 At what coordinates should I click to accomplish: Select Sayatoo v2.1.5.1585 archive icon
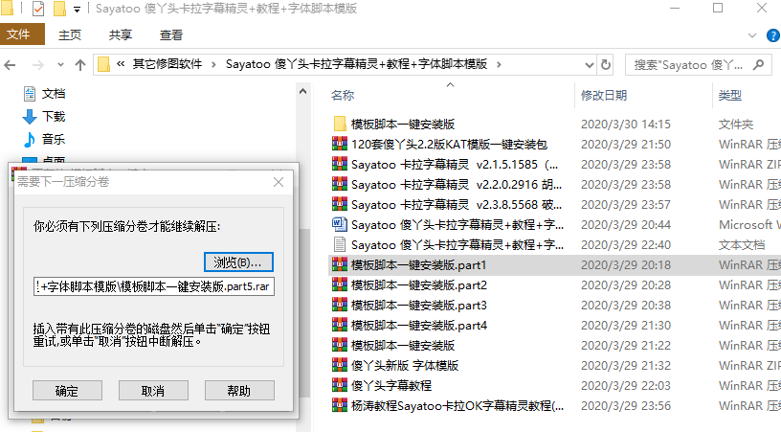tap(340, 164)
